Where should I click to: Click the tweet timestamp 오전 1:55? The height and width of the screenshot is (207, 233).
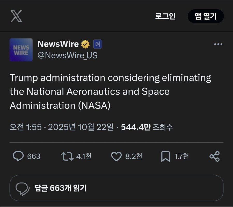click(25, 127)
